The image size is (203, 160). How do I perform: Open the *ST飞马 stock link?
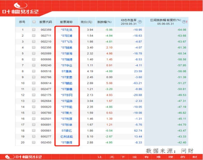click(x=67, y=42)
